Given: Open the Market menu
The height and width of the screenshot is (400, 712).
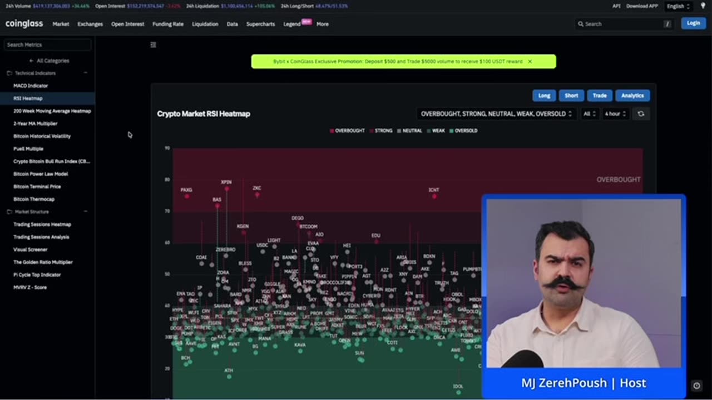Looking at the screenshot, I should click(61, 24).
